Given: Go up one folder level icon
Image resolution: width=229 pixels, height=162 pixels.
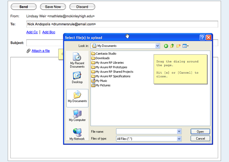Looking at the screenshot, I should [x=172, y=46].
